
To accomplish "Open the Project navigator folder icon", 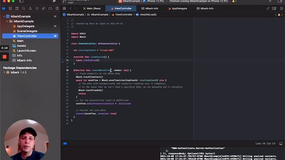I will (x=4, y=8).
